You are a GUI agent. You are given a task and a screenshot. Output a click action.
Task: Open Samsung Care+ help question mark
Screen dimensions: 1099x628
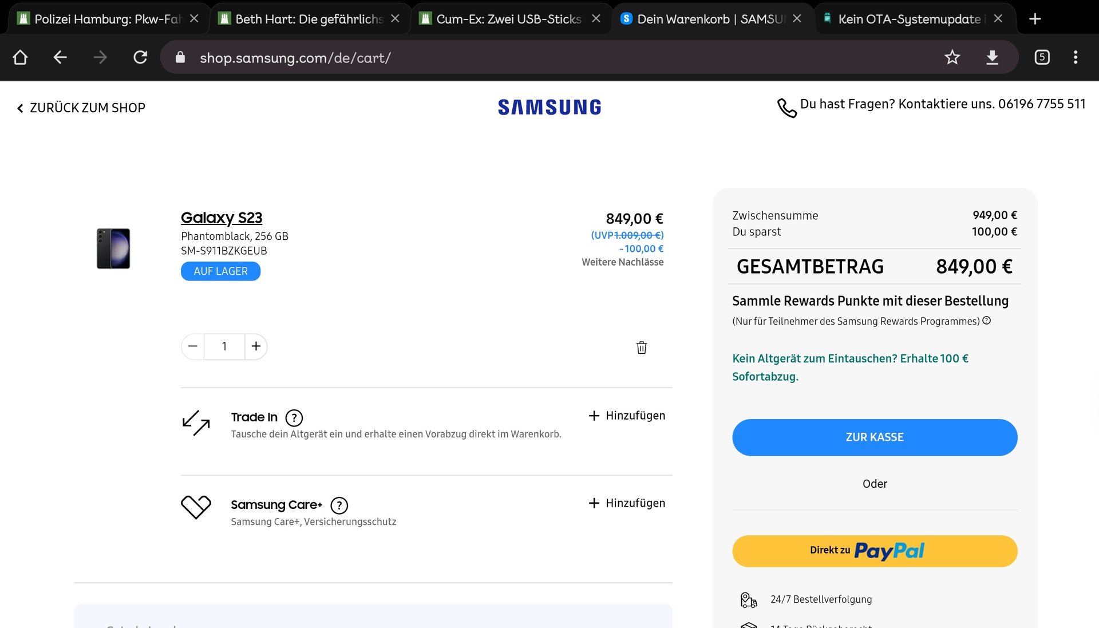pos(339,505)
